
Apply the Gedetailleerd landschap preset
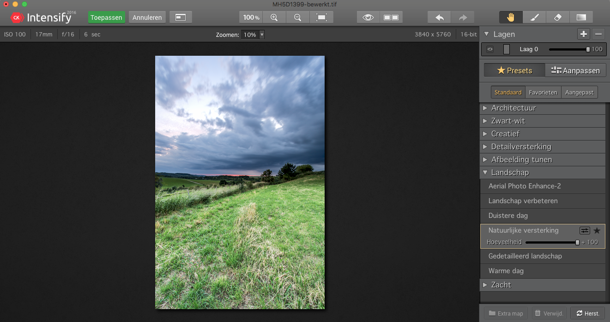click(543, 256)
